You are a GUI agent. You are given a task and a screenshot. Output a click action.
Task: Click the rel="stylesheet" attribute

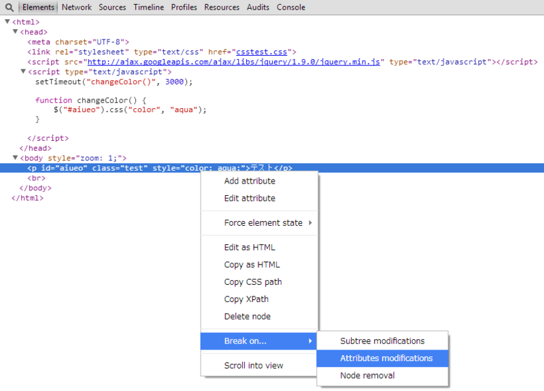click(92, 52)
